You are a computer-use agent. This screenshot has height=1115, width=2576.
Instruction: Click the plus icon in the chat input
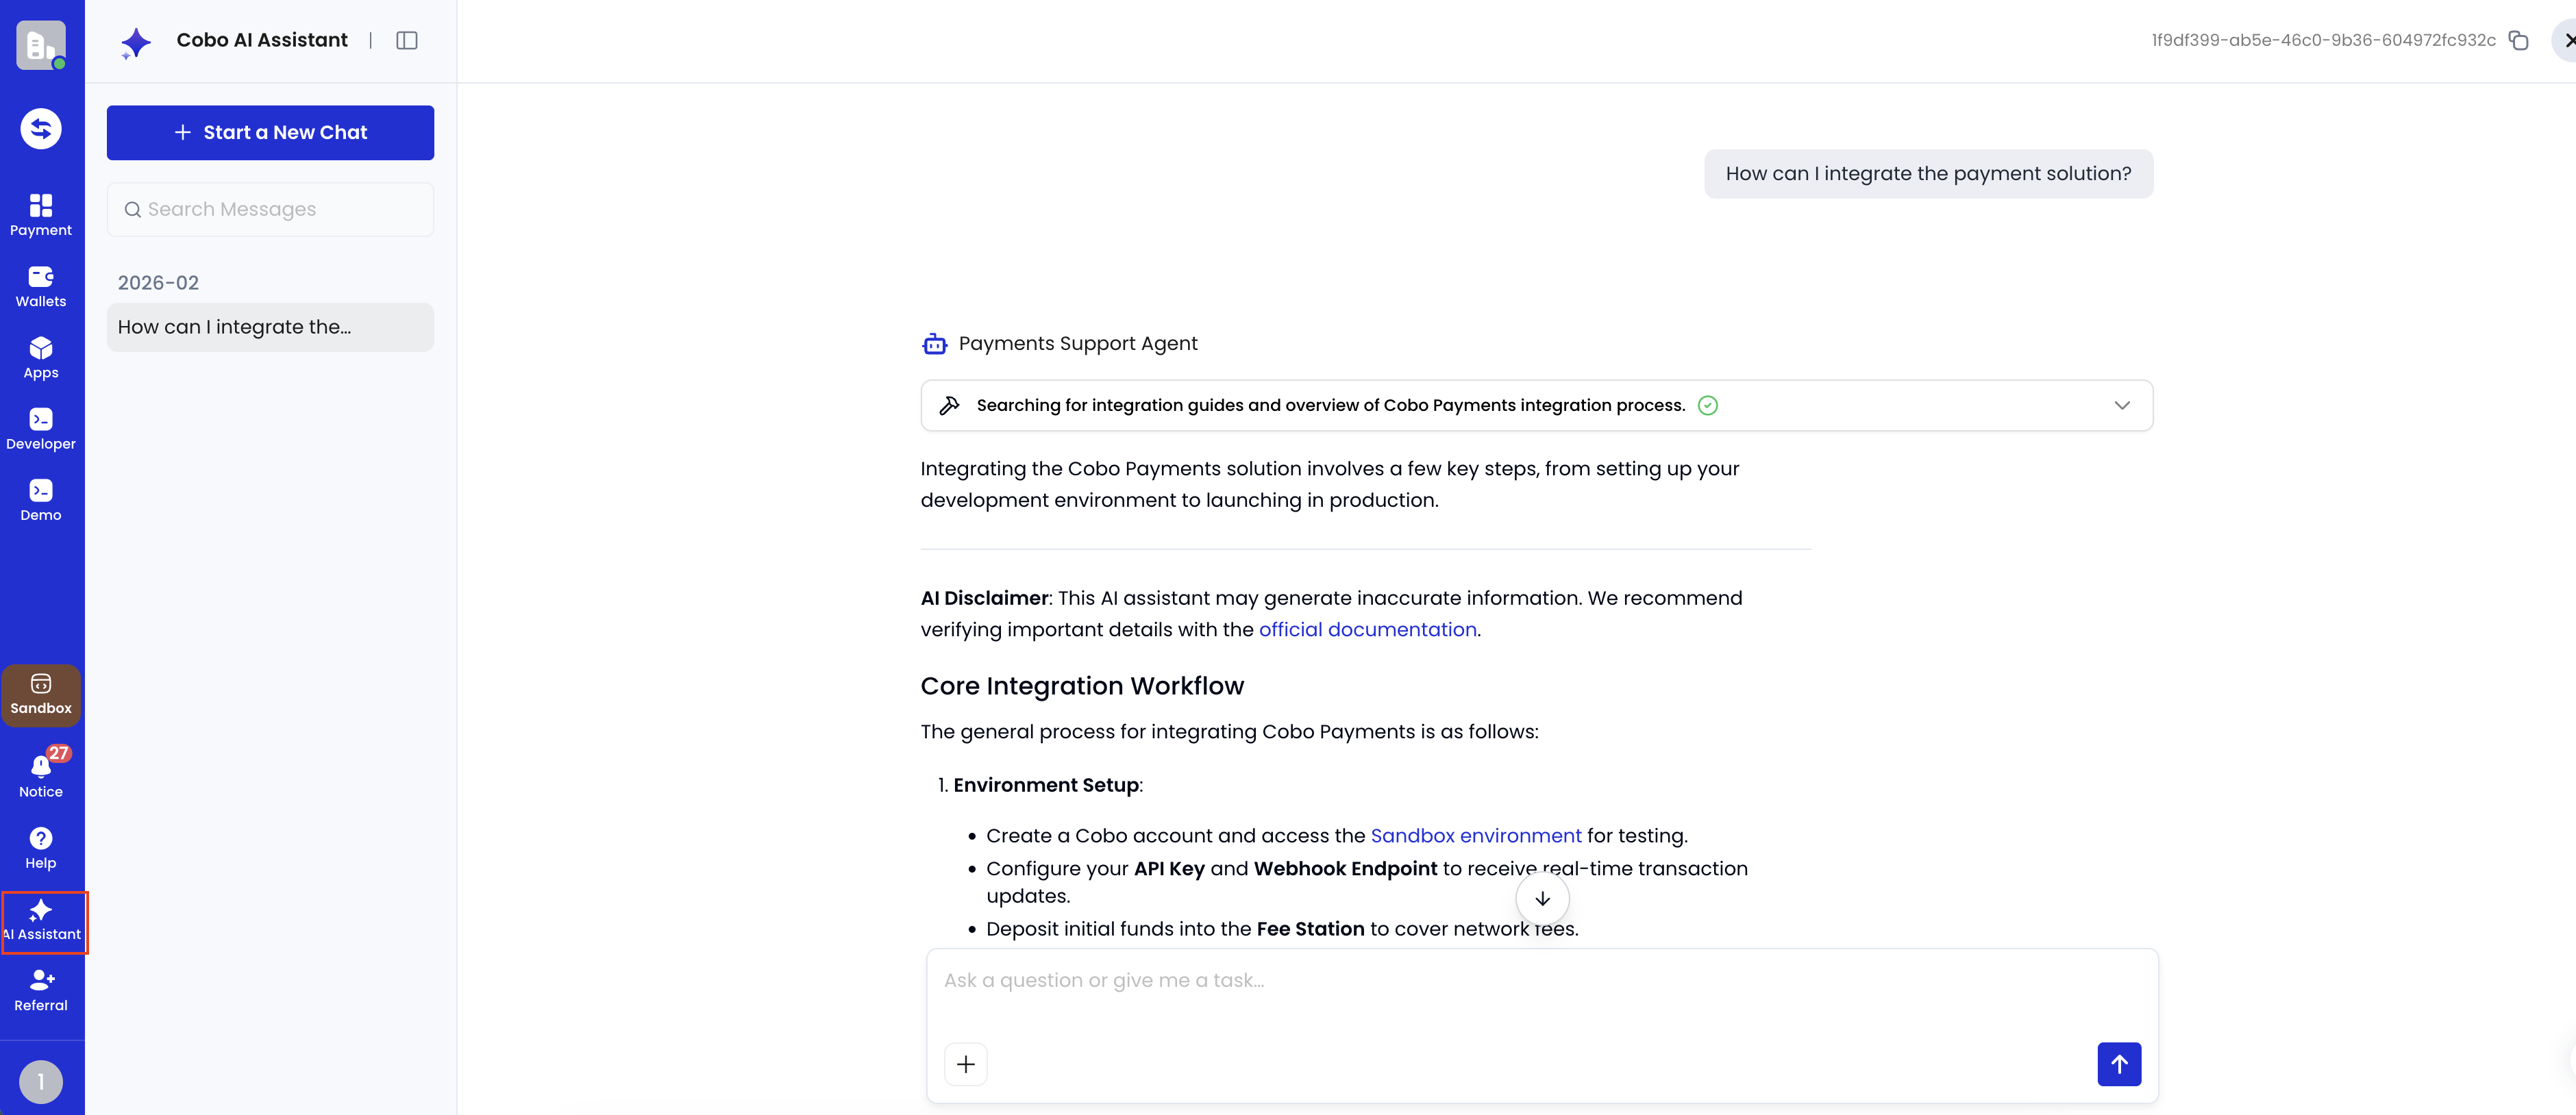pos(965,1063)
